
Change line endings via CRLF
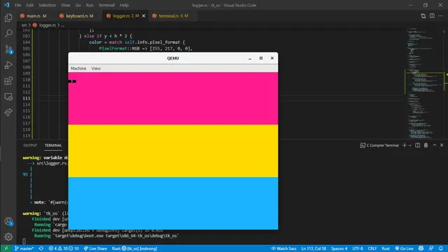[x=372, y=248]
